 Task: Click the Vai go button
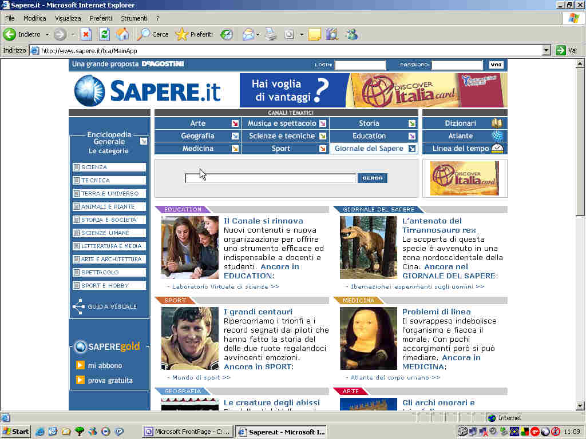pyautogui.click(x=566, y=50)
